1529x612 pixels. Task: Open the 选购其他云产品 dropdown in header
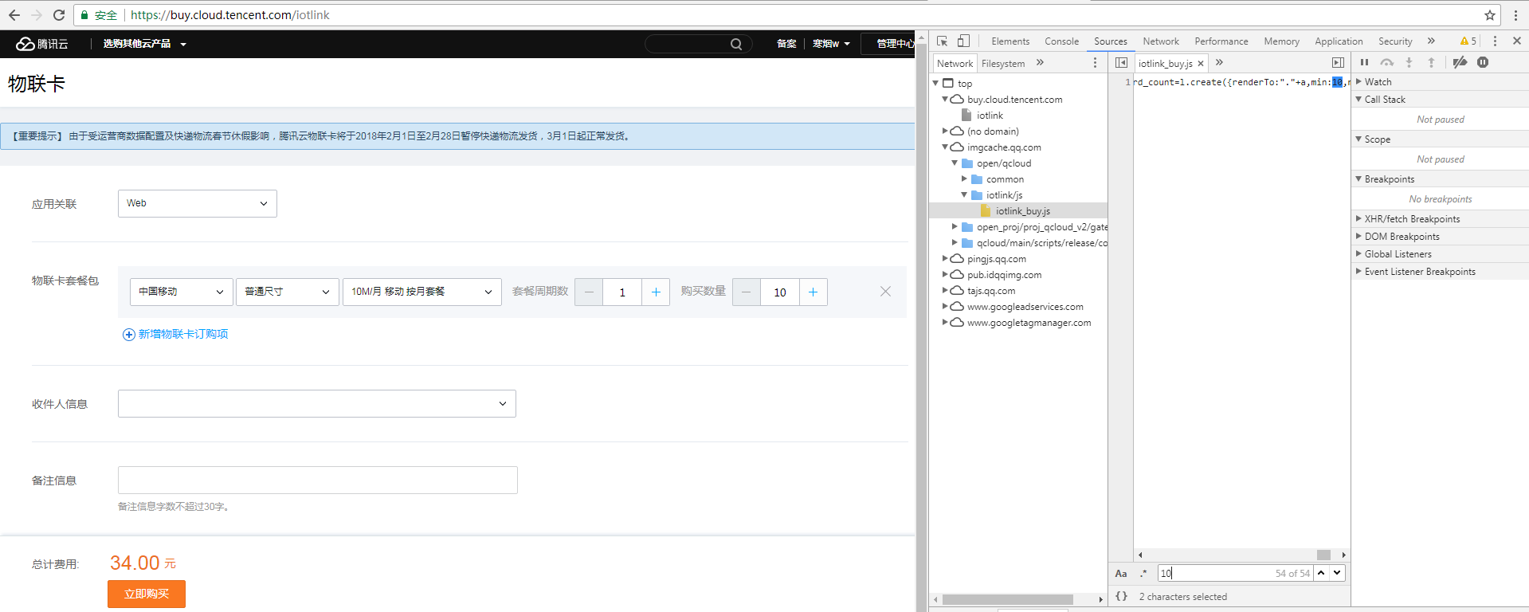tap(144, 44)
